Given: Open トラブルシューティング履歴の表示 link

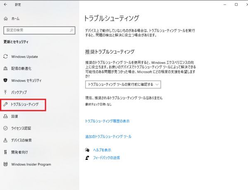Looking at the screenshot, I should tap(107, 121).
